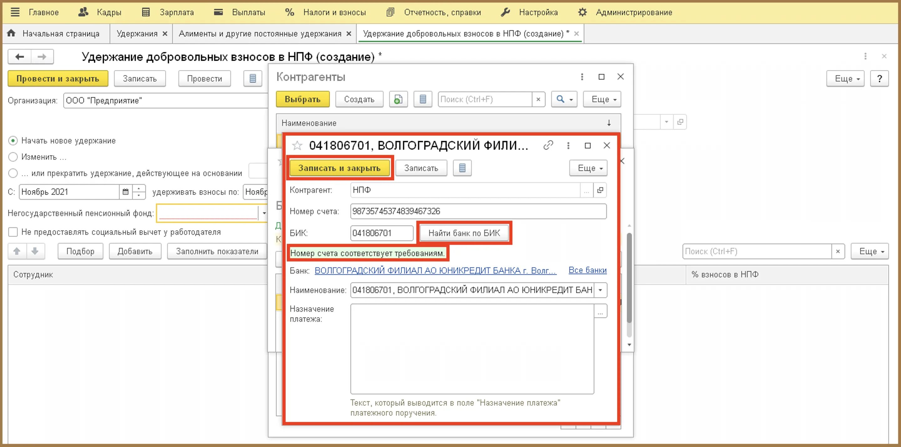Select Начать новое удержание radio
Screen dimensions: 901x447
[13, 141]
